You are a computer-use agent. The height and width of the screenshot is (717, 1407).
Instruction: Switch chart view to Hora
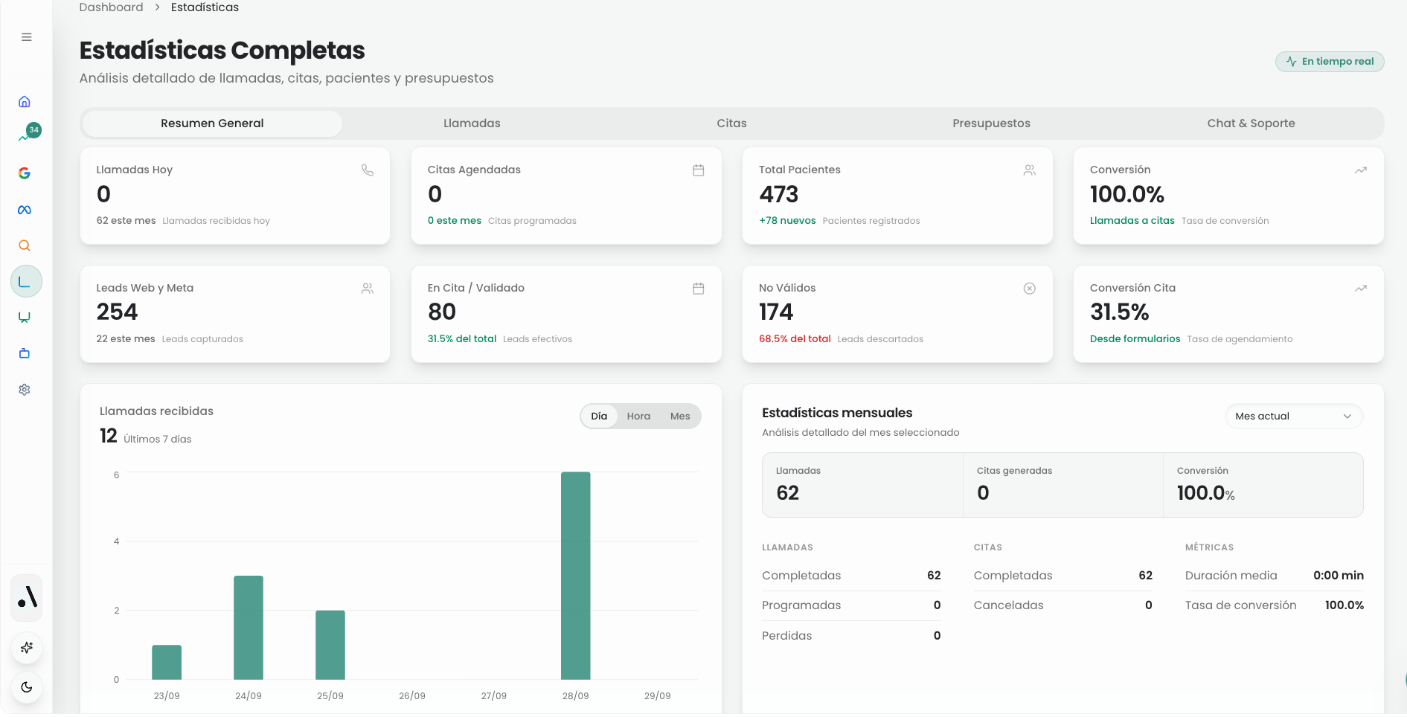(638, 417)
